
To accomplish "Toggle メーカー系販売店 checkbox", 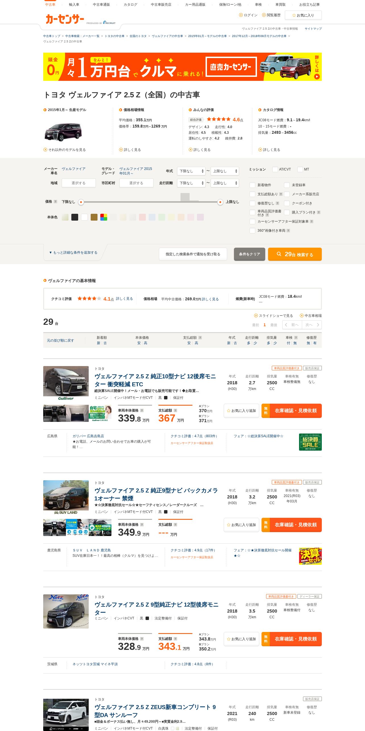I will pyautogui.click(x=287, y=194).
